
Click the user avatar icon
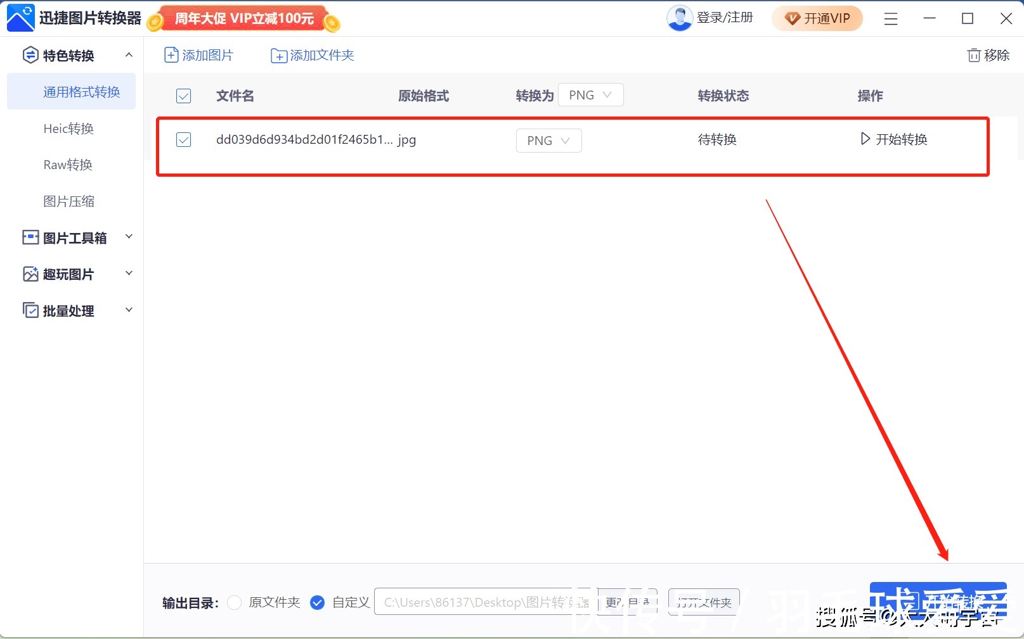click(x=680, y=18)
